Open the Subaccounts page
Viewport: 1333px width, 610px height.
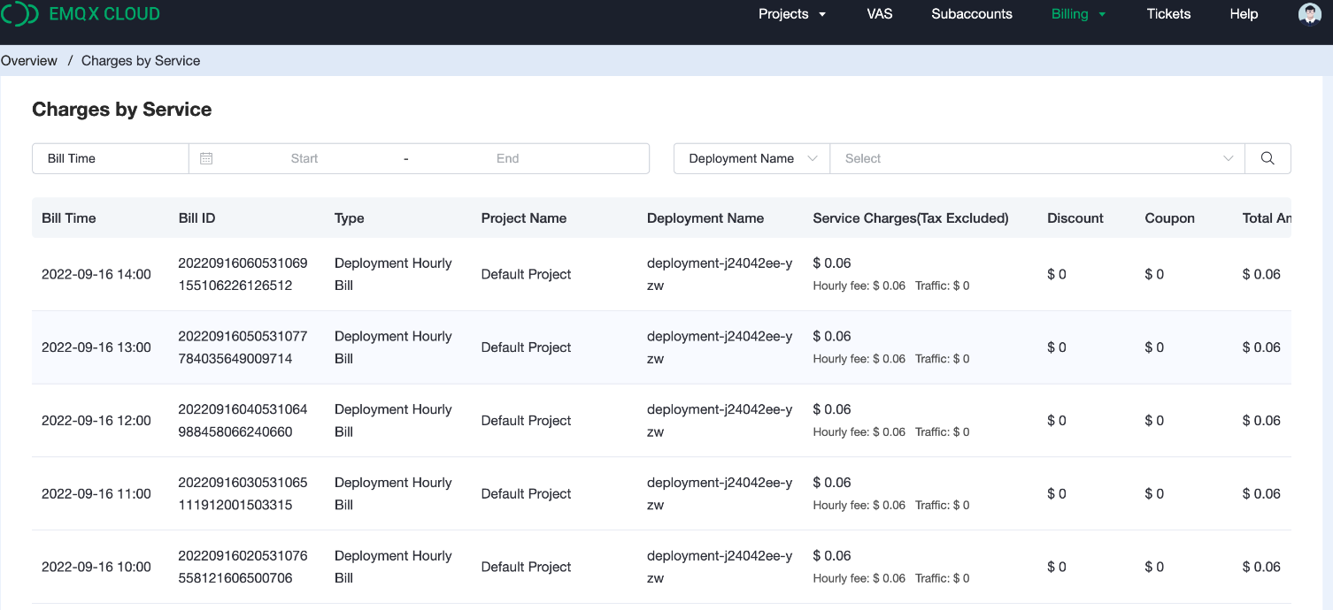coord(971,14)
